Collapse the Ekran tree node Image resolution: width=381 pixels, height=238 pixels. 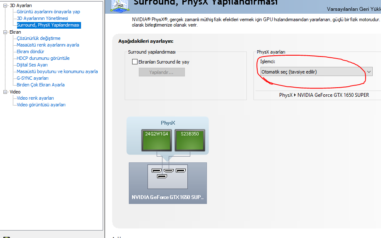5,32
